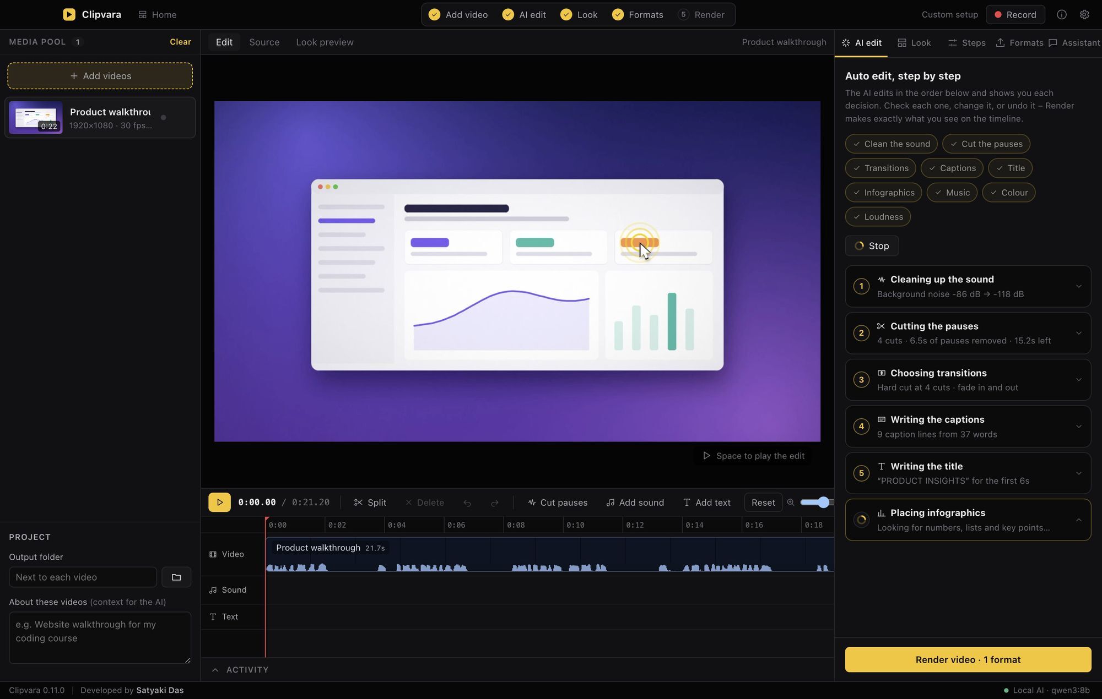This screenshot has width=1102, height=699.
Task: Switch to the Look preview tab
Action: pyautogui.click(x=325, y=42)
